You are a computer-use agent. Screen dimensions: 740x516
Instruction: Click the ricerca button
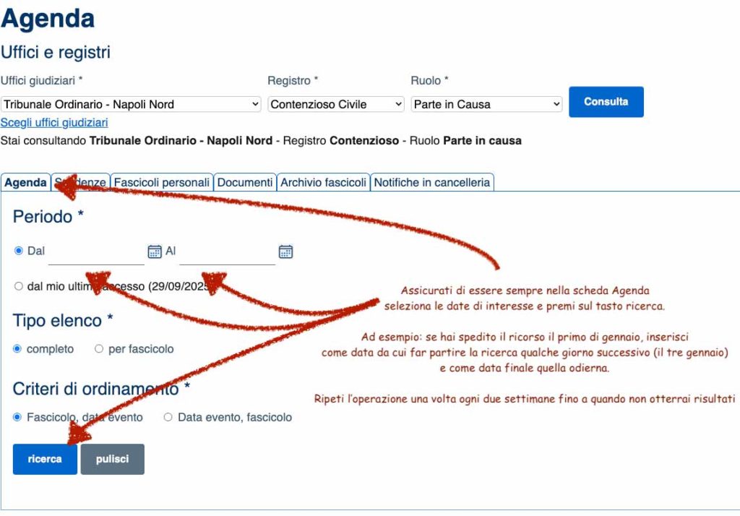click(x=45, y=459)
